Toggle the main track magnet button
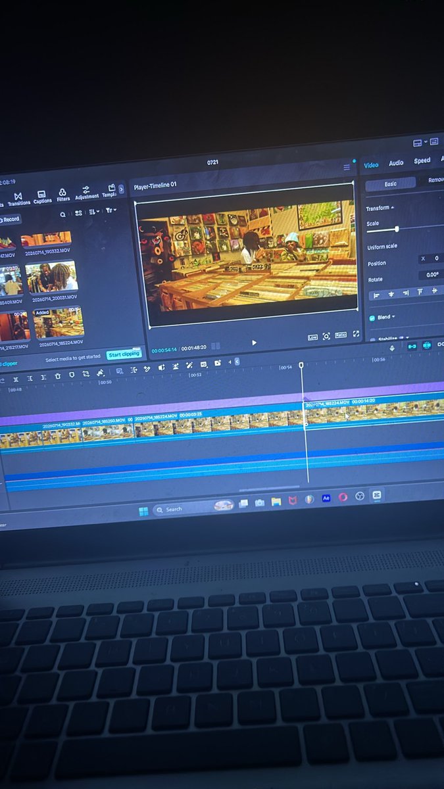The image size is (444, 789). (x=412, y=346)
